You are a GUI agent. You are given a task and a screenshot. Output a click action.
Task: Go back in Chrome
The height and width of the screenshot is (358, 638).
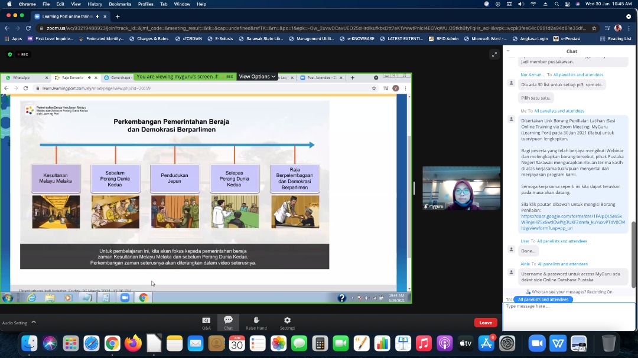pos(7,28)
